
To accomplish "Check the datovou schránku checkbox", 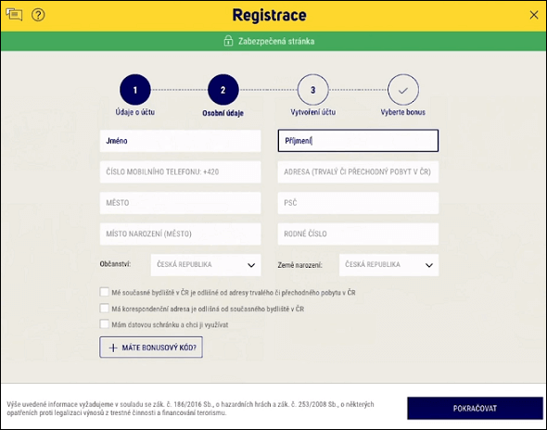I will coord(105,324).
